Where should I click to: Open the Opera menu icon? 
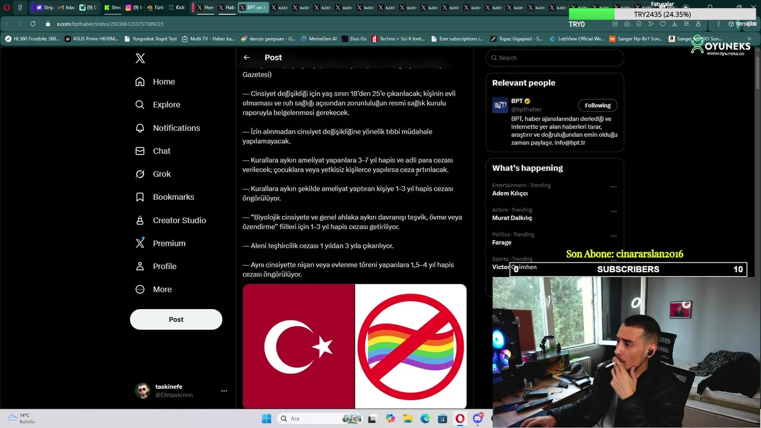coord(5,8)
